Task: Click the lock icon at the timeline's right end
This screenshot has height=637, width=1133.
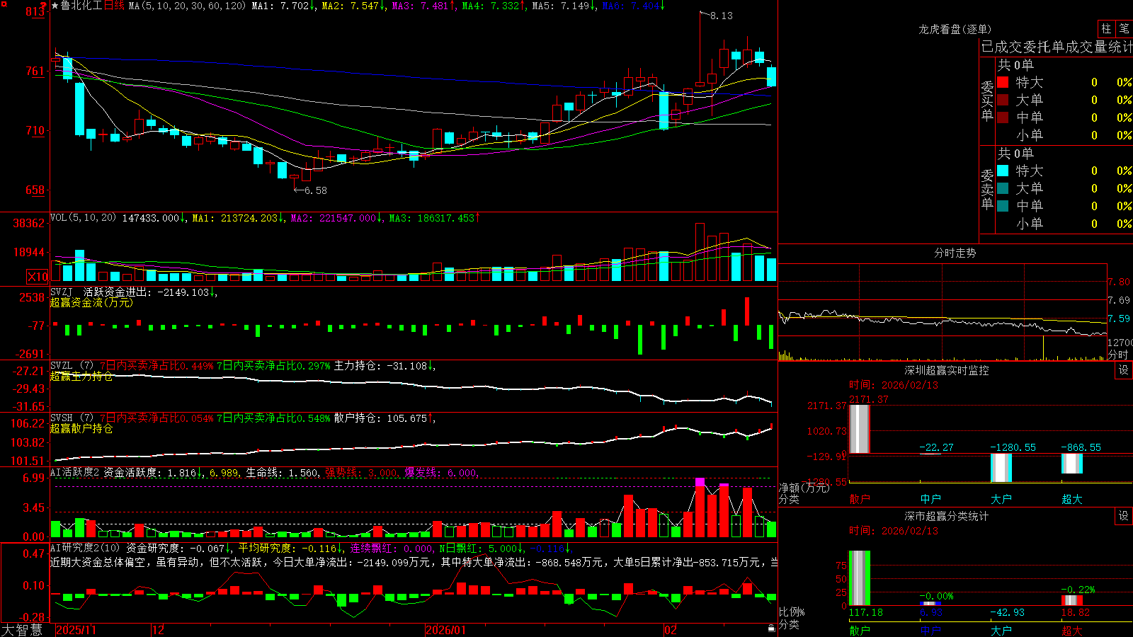Action: click(771, 629)
